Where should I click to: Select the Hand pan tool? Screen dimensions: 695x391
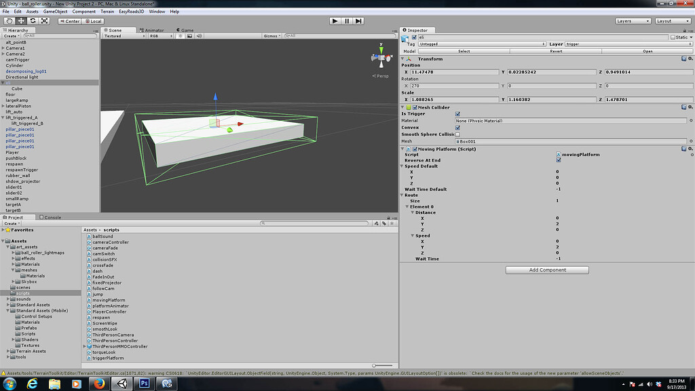point(9,21)
